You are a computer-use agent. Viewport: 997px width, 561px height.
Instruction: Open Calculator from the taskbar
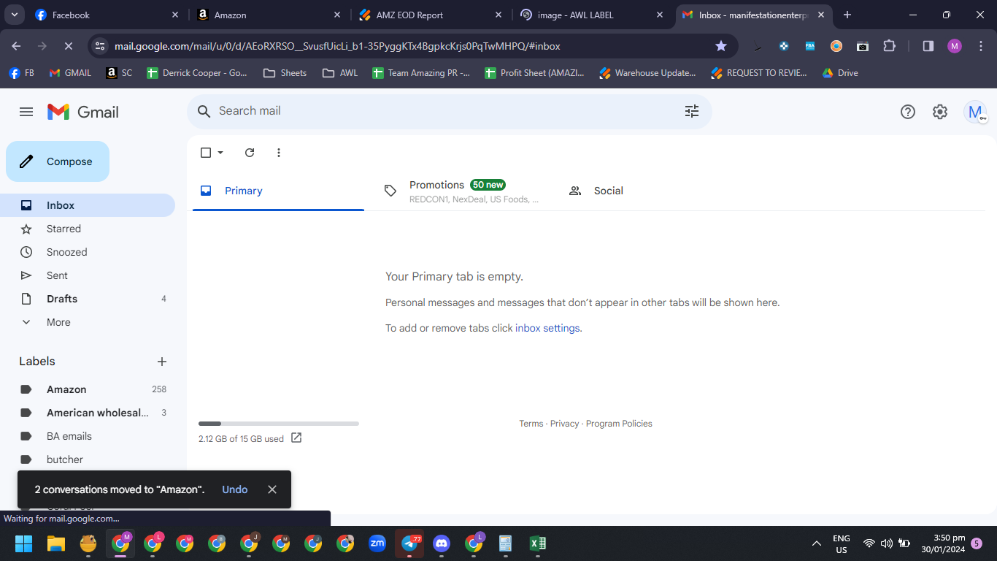tap(505, 543)
